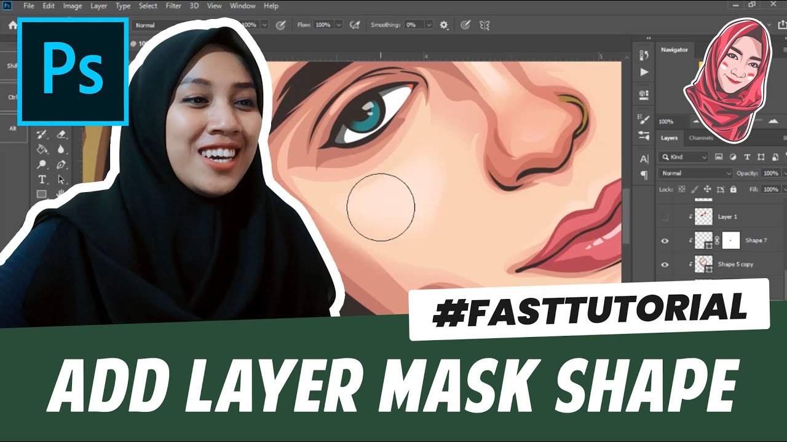787x442 pixels.
Task: Lock all layer attributes
Action: point(733,189)
